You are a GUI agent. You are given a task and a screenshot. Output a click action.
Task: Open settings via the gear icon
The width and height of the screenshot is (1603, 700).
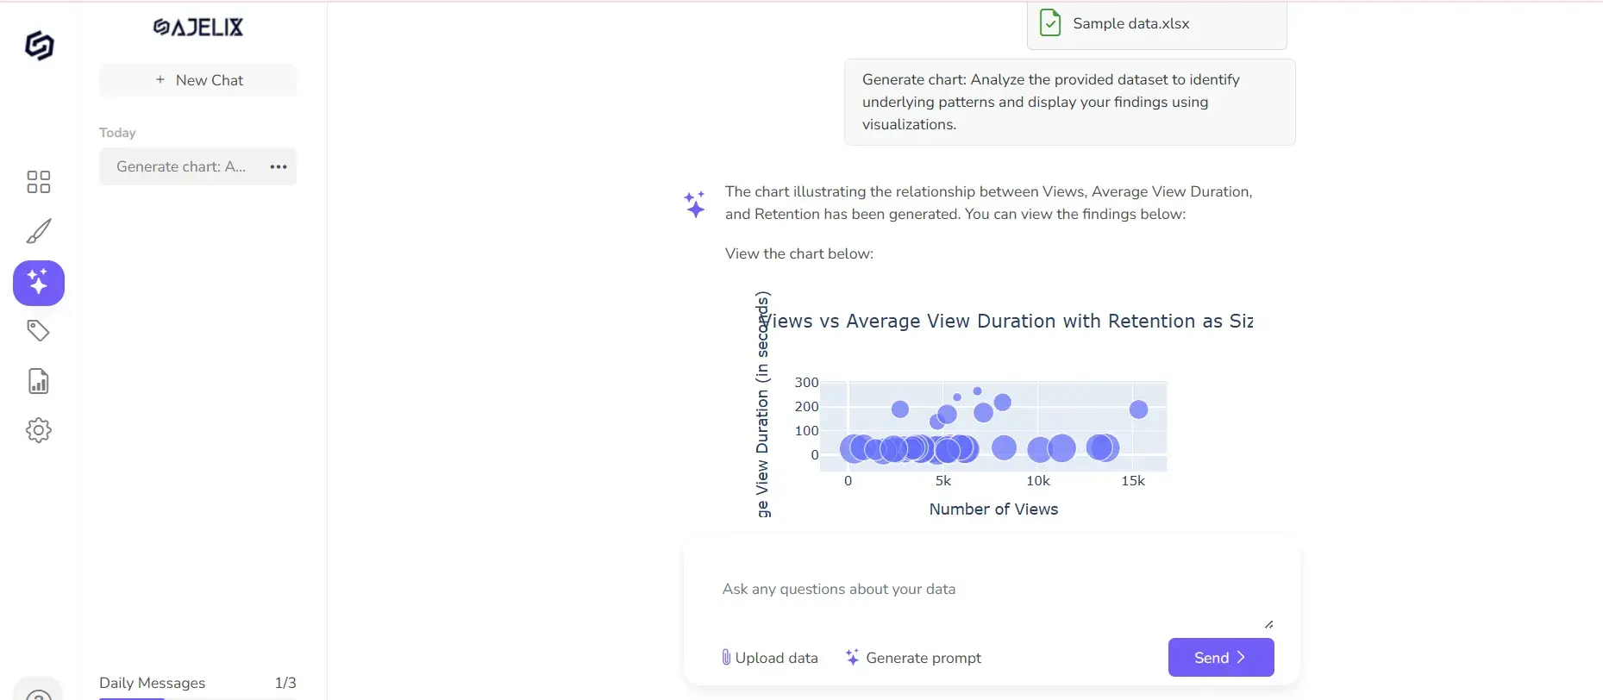[x=39, y=430]
